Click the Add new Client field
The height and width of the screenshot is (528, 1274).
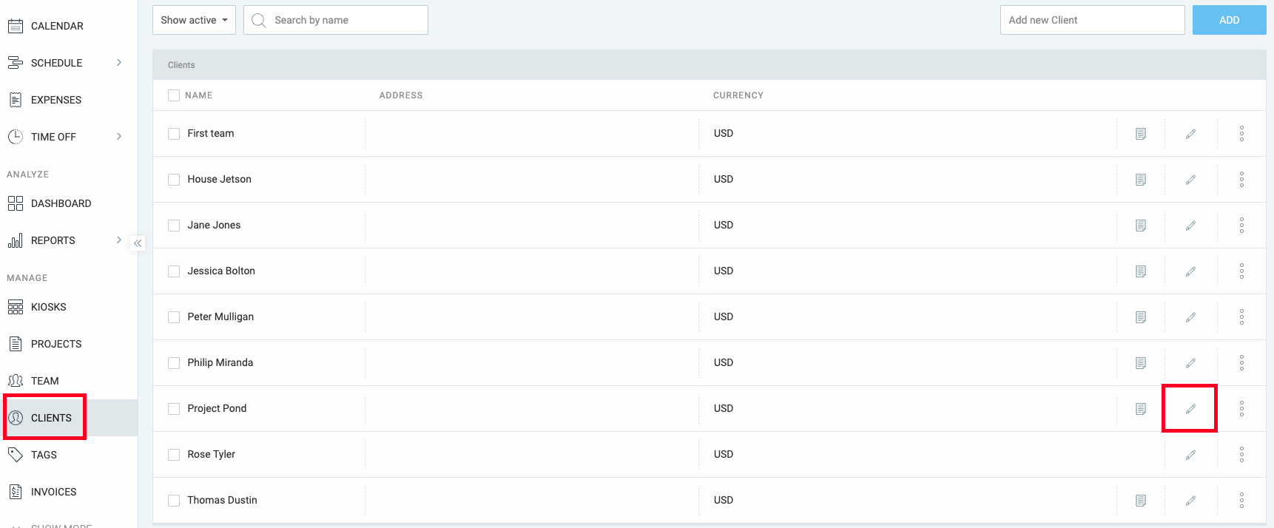(x=1092, y=20)
